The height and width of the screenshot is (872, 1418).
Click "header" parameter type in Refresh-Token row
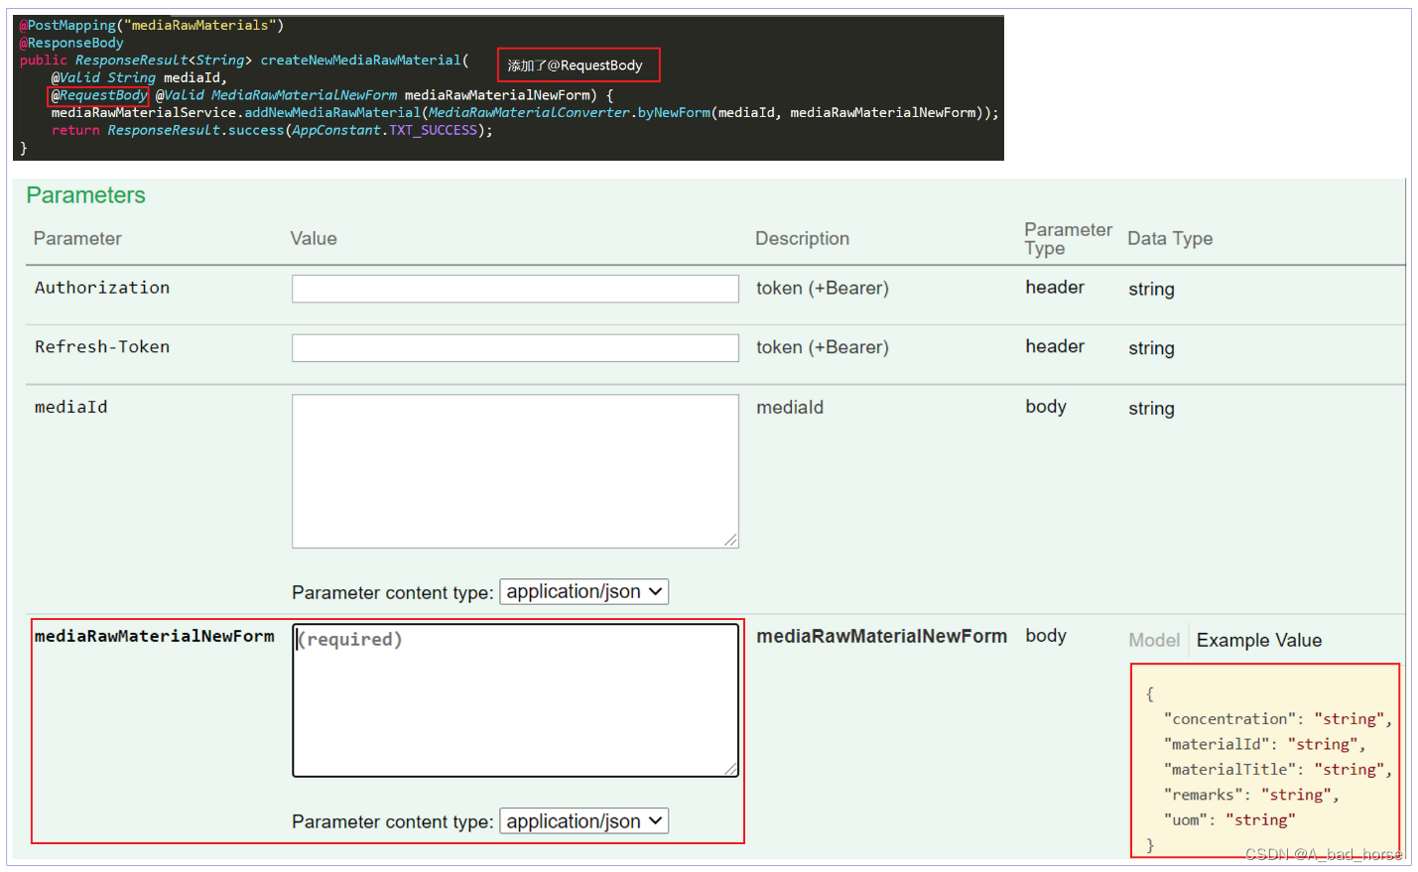click(1055, 346)
